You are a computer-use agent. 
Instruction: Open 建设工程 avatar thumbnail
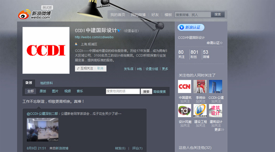[200, 111]
